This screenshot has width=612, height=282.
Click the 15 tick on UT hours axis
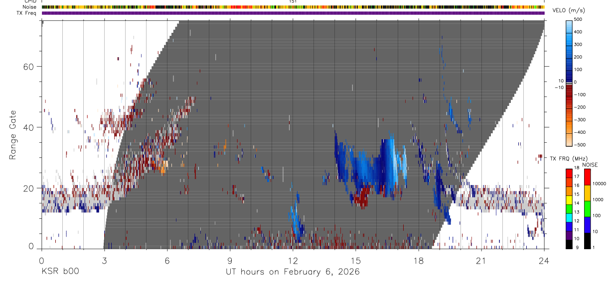(x=355, y=260)
